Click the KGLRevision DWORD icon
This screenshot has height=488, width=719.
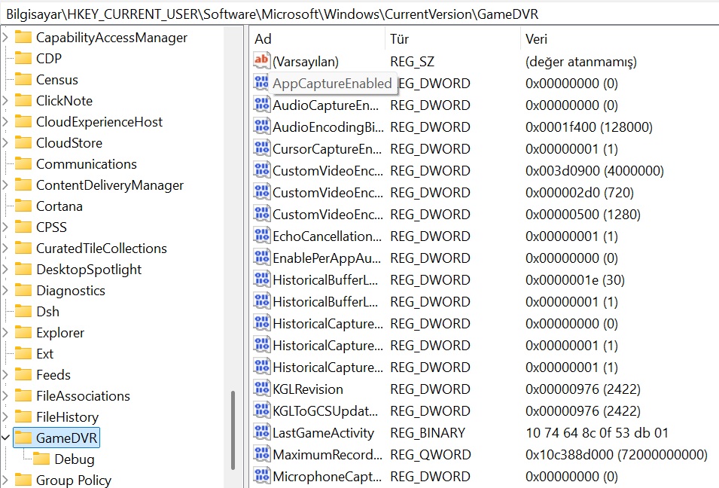262,389
